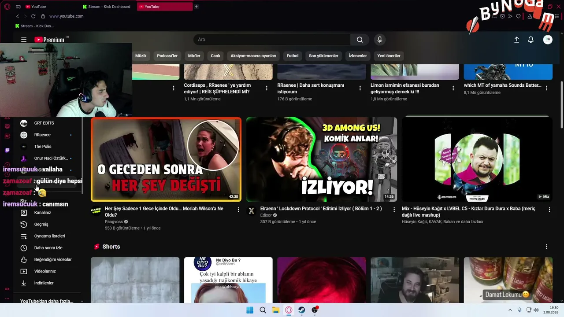Select the Yeni öneriler chip
Screen dimensions: 564x317
point(389,56)
